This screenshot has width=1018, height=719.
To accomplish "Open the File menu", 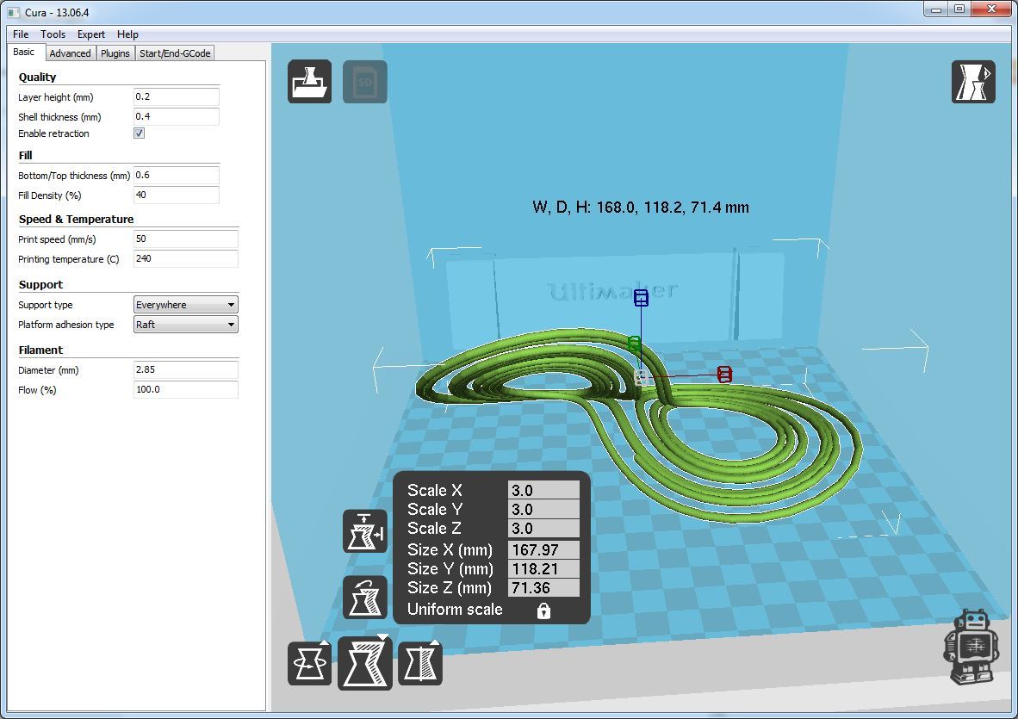I will 21,34.
